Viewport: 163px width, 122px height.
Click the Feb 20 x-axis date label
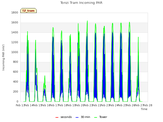(x=80, y=105)
